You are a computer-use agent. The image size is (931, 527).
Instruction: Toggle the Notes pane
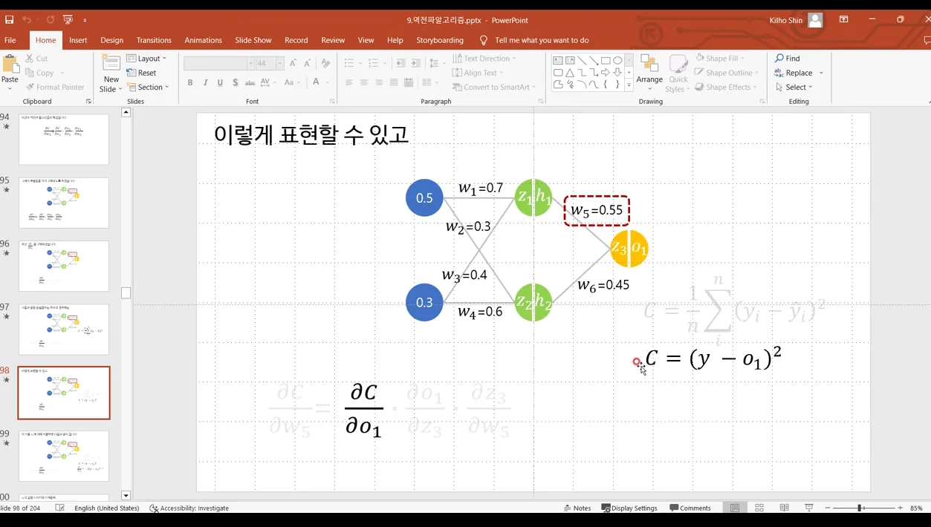coord(577,508)
